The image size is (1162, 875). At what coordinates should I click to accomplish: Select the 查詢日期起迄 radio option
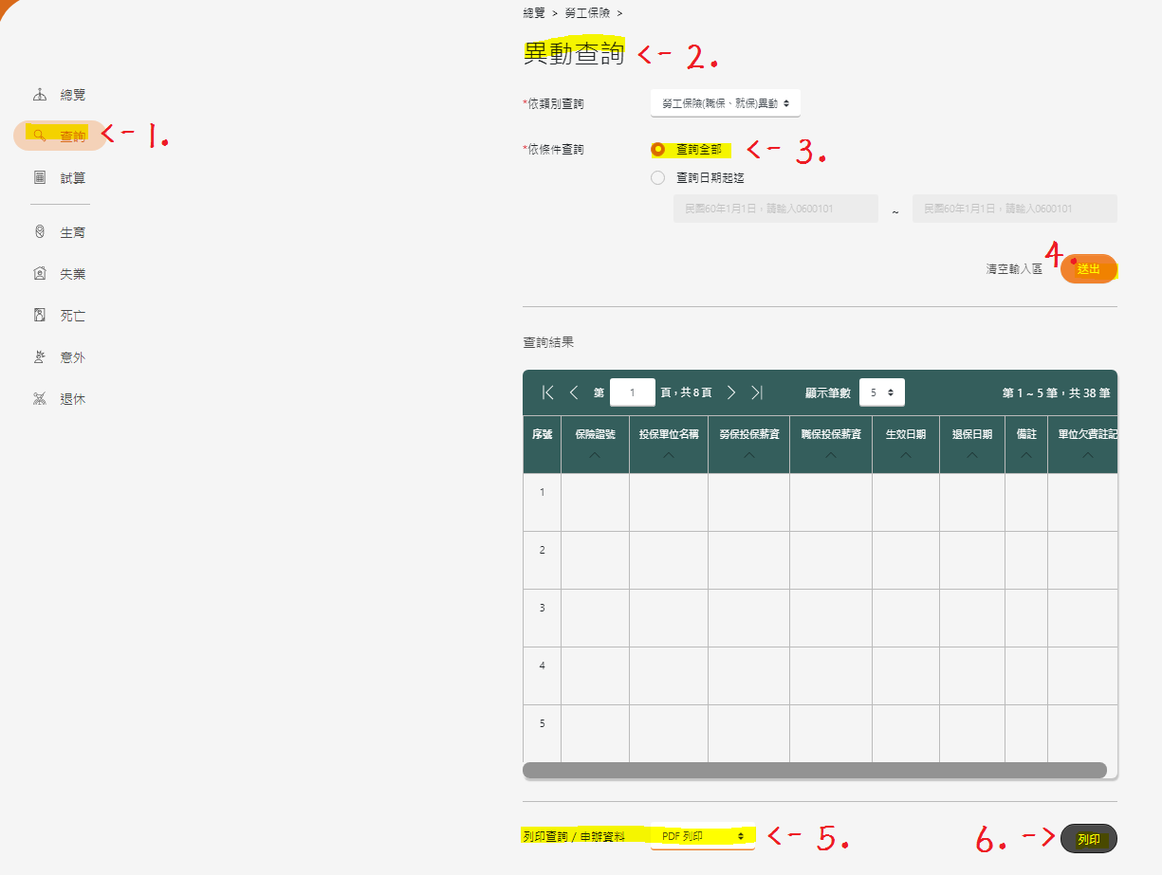[657, 177]
